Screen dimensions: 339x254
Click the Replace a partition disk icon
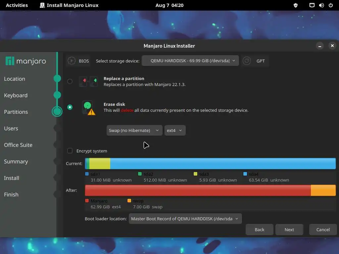(x=88, y=81)
